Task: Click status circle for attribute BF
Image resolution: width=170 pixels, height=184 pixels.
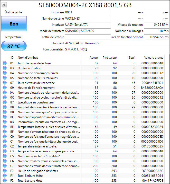Action: pyautogui.click(x=5, y=132)
